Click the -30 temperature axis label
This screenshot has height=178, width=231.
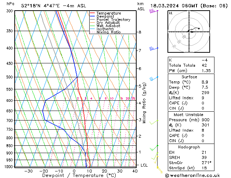(x=28, y=171)
